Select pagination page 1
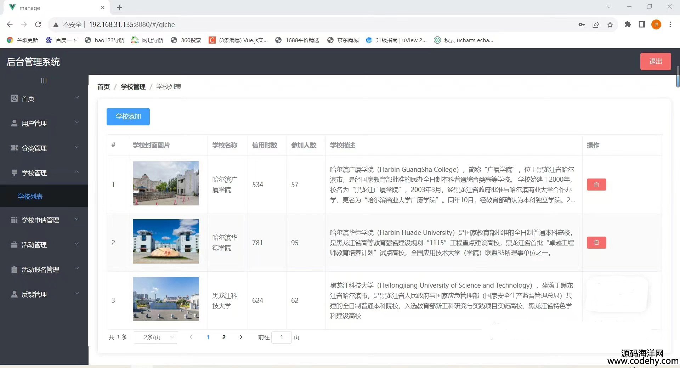This screenshot has width=680, height=368. point(208,337)
